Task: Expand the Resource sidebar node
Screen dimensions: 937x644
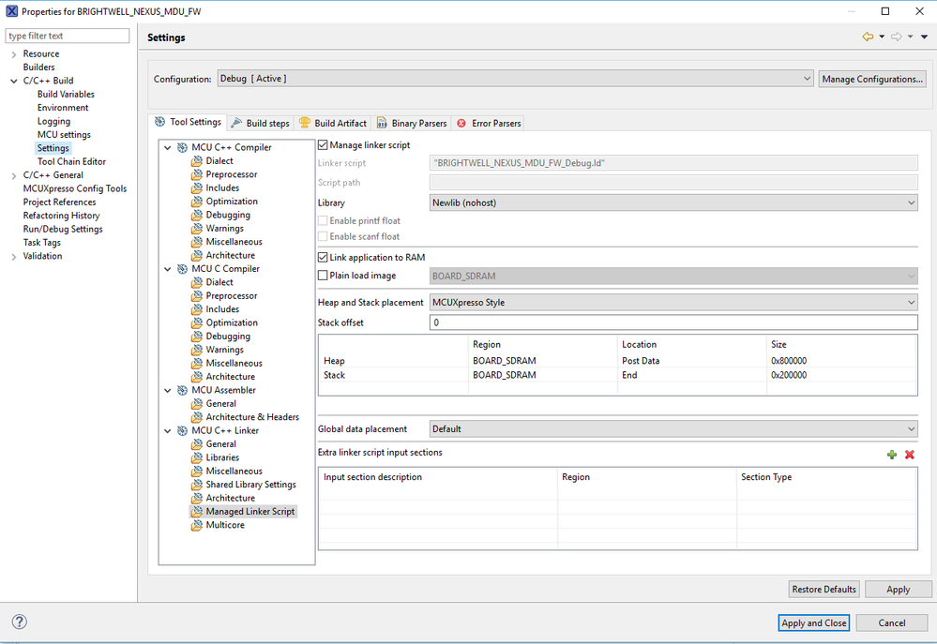Action: pos(14,54)
